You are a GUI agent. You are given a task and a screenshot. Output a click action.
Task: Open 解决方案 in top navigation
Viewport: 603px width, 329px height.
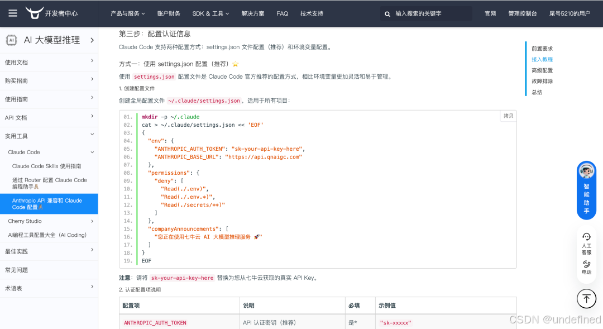pyautogui.click(x=253, y=13)
